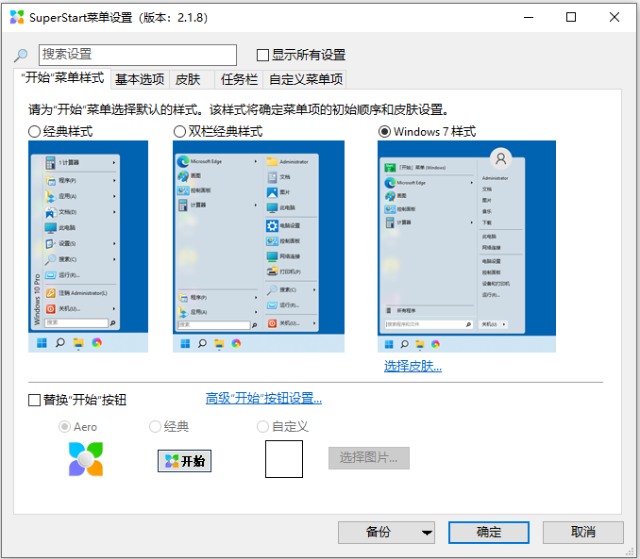This screenshot has height=559, width=640.
Task: Open the 自定义菜单项 tab
Action: (x=306, y=79)
